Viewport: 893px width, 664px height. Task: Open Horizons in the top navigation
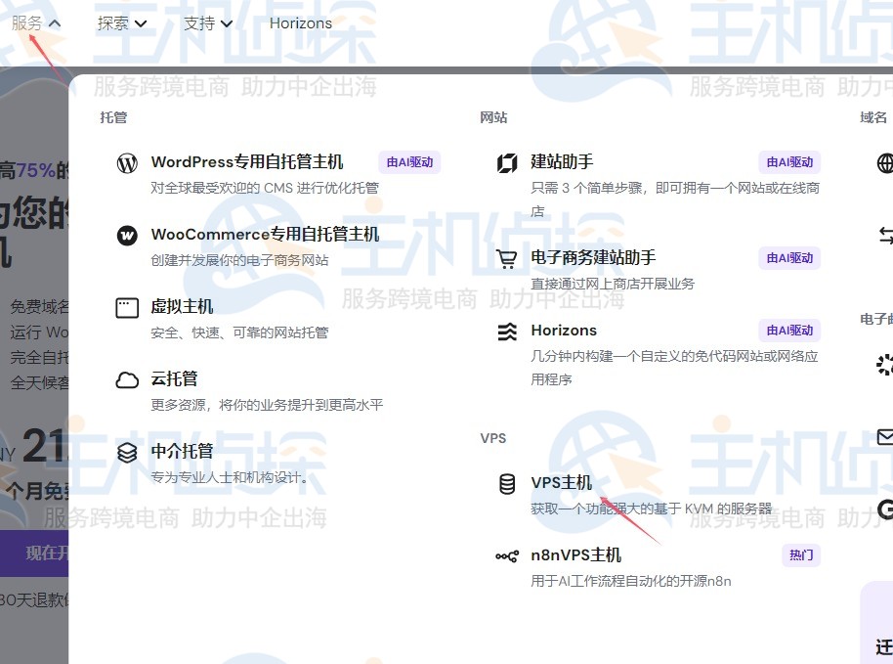click(x=300, y=22)
